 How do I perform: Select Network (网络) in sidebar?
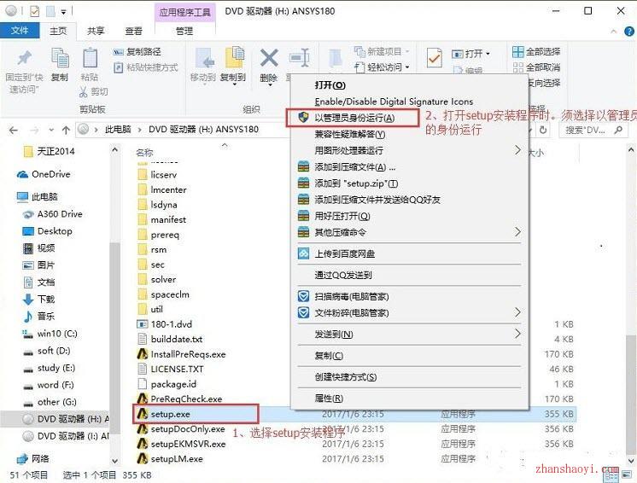pos(33,459)
